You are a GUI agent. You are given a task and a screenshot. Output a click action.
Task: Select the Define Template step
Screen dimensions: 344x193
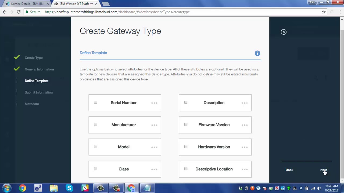(x=37, y=81)
